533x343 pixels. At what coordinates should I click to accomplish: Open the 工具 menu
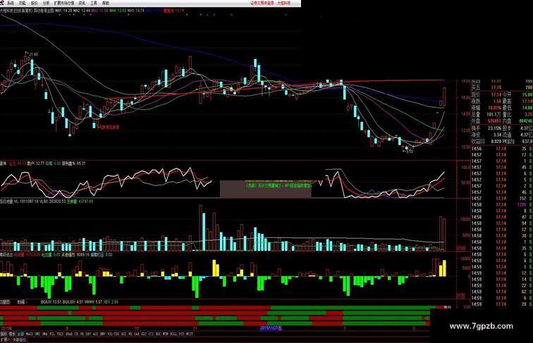(94, 3)
